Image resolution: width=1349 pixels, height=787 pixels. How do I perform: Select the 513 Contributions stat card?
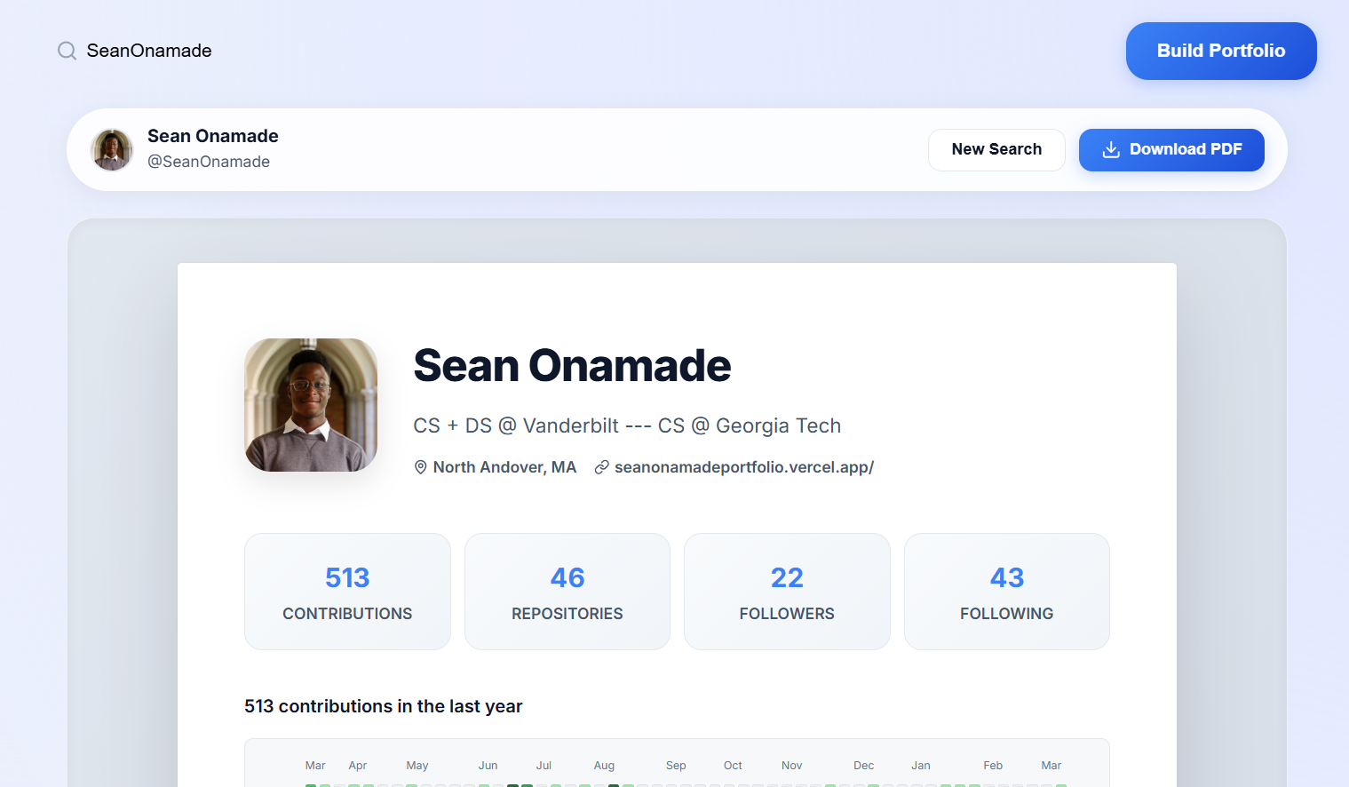[347, 592]
